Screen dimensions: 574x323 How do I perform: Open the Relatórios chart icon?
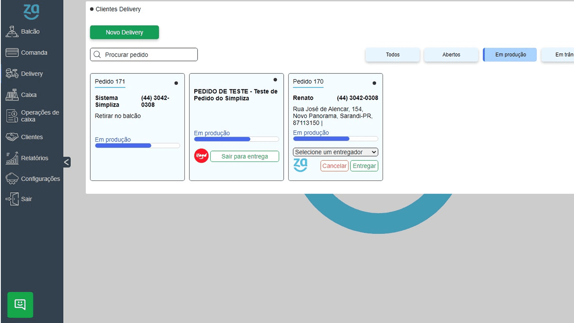coord(12,158)
